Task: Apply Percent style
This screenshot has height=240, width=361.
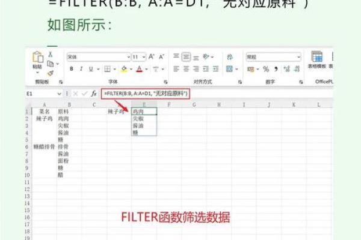Action: [266, 69]
